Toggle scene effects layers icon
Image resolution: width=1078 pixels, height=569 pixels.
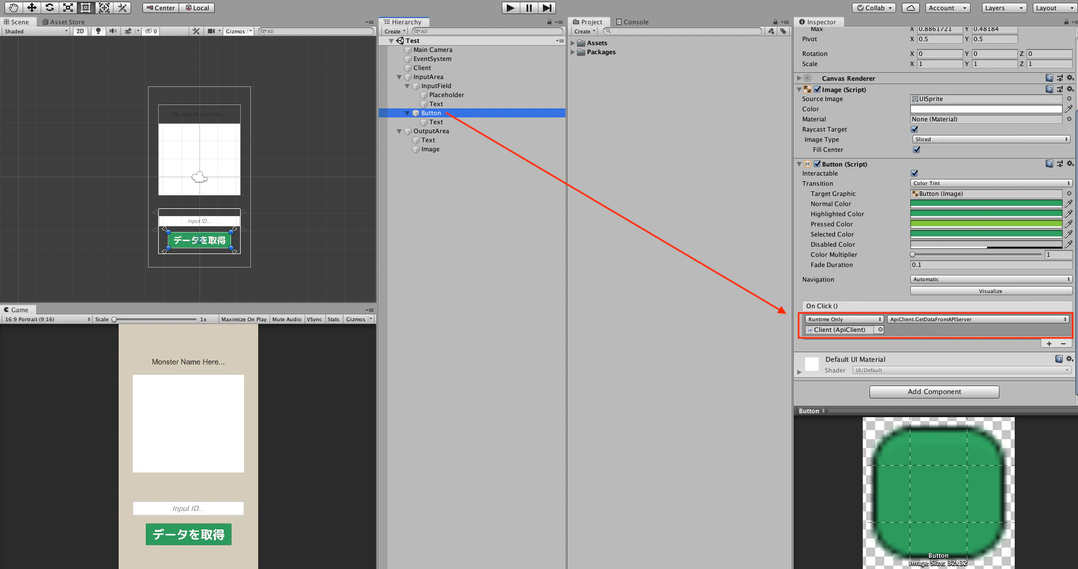click(x=128, y=31)
